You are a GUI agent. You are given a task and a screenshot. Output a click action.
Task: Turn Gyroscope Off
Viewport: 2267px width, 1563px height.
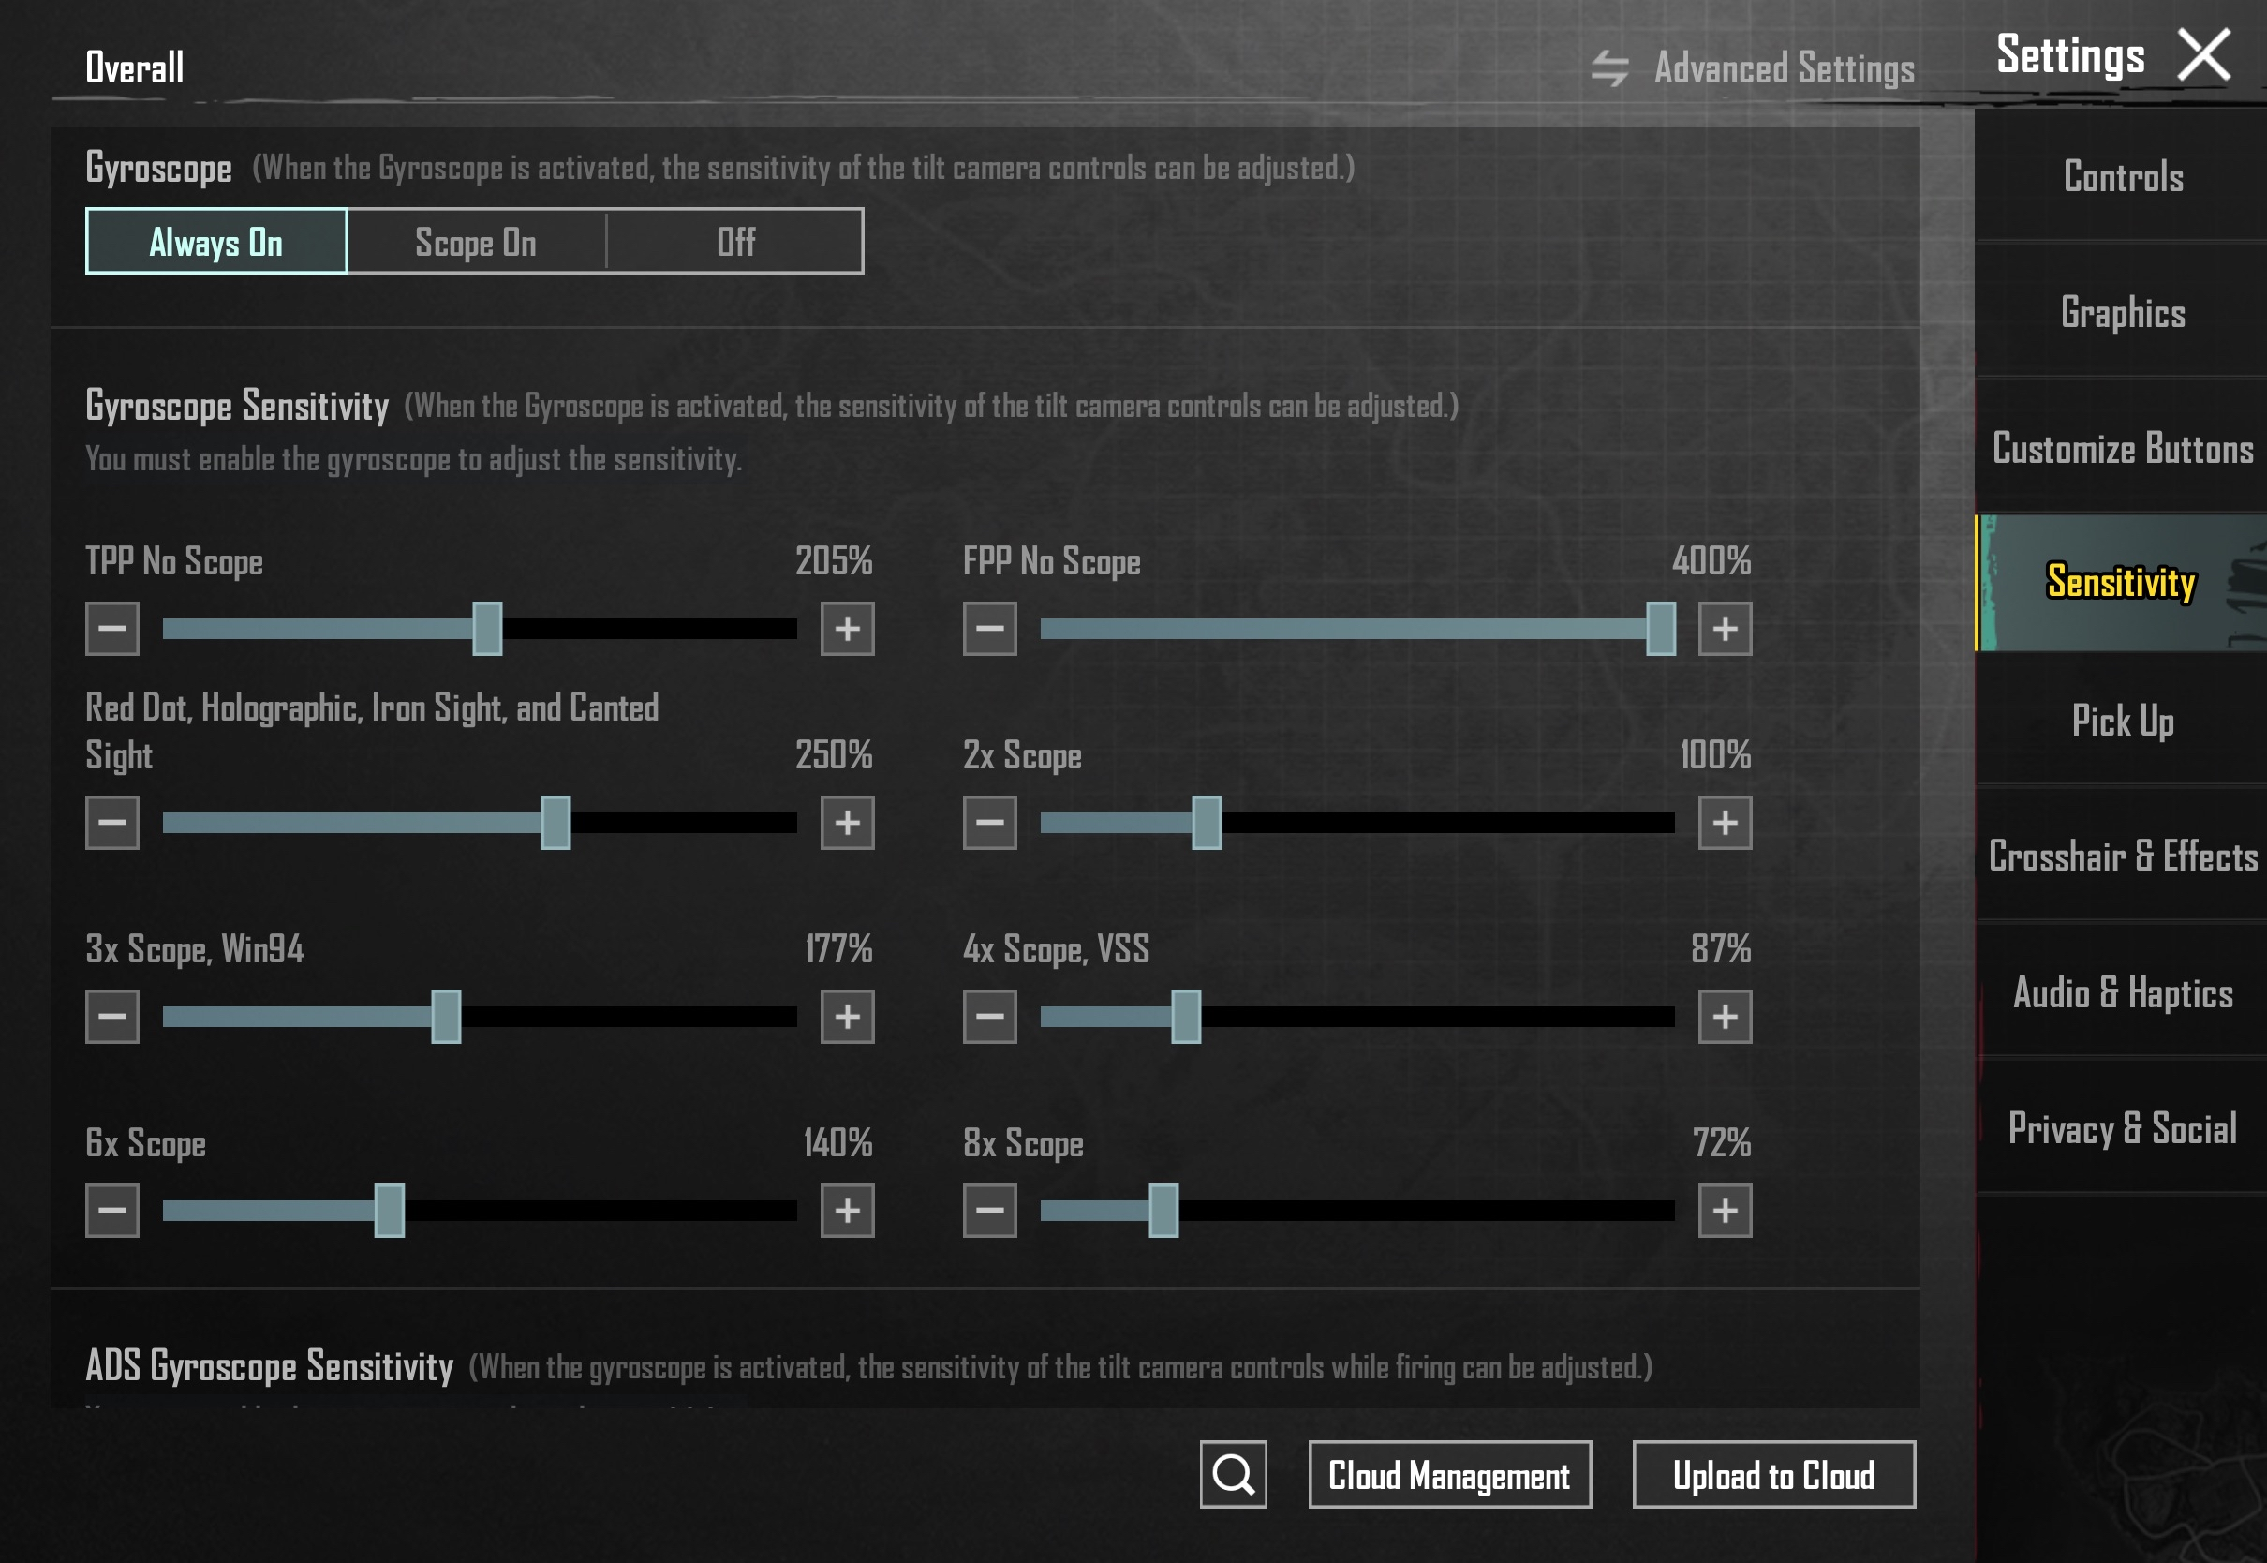(x=735, y=241)
